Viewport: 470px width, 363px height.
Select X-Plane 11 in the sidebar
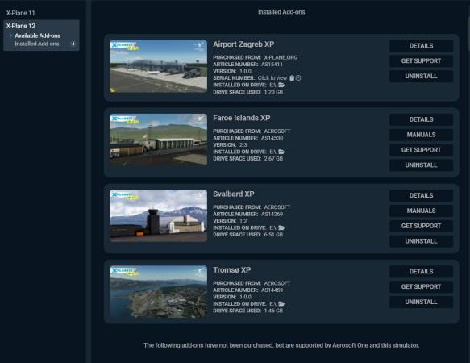(21, 13)
